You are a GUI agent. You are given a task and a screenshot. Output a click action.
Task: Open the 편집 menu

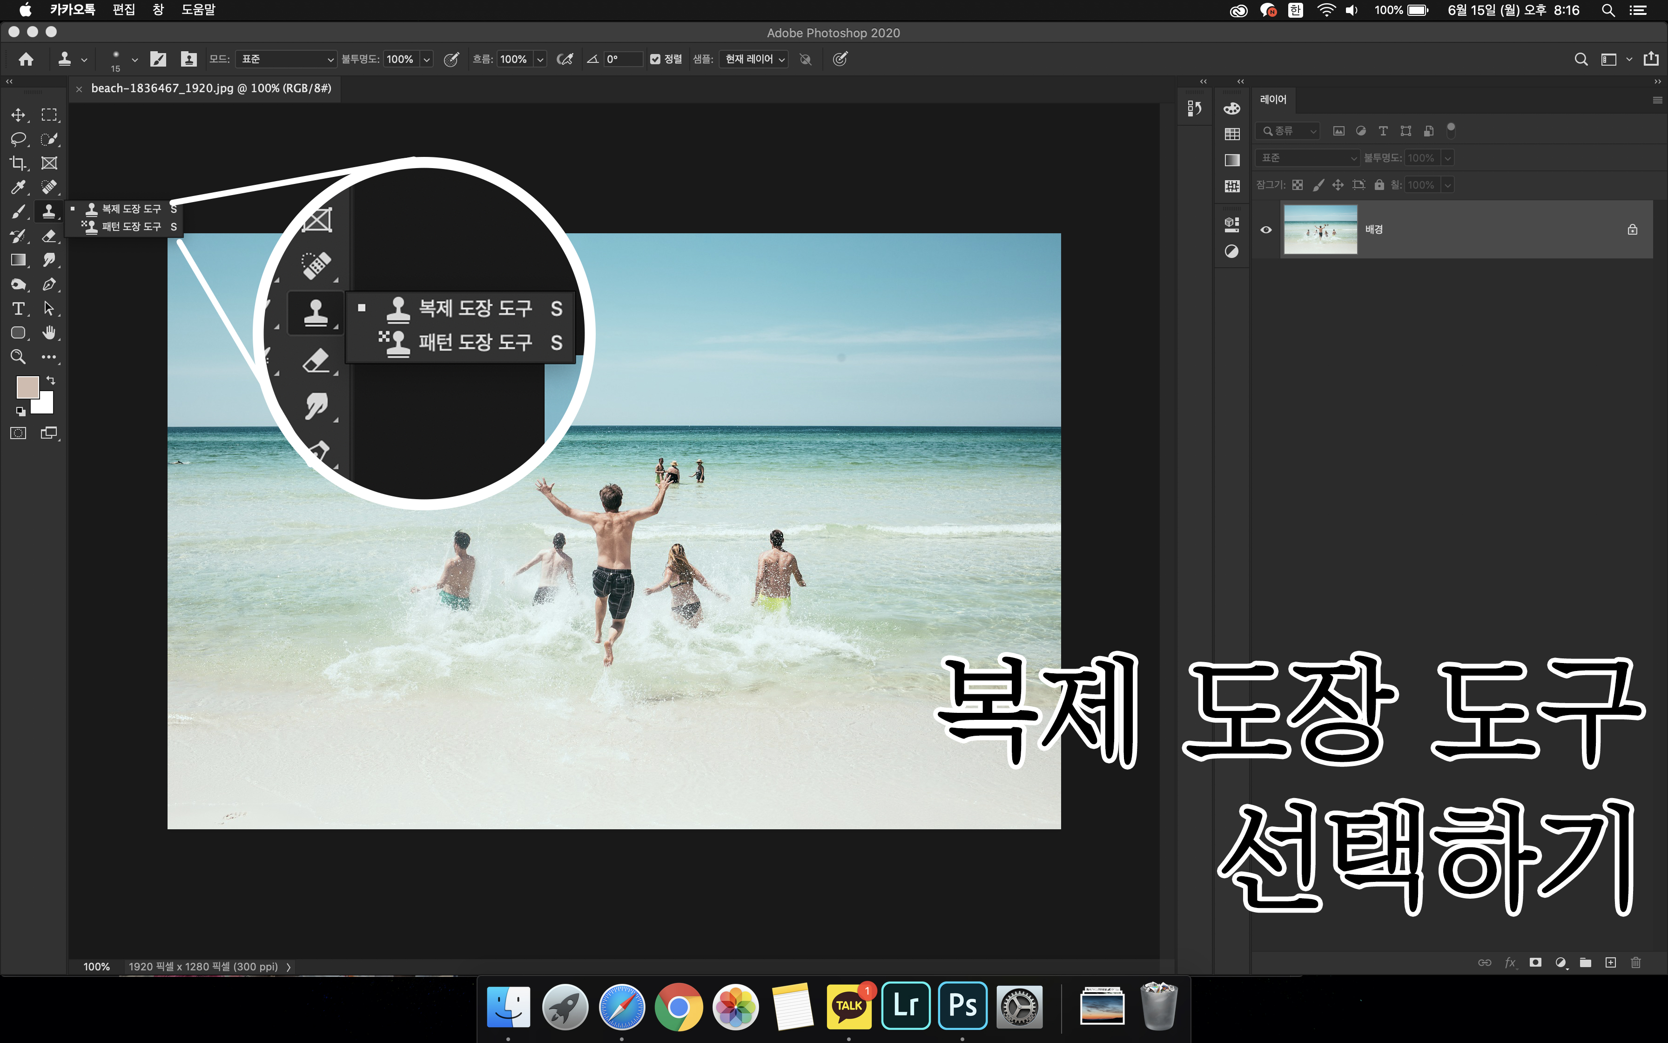coord(123,10)
